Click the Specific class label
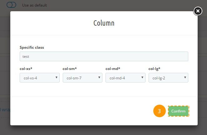The height and width of the screenshot is (135, 207). tap(32, 47)
